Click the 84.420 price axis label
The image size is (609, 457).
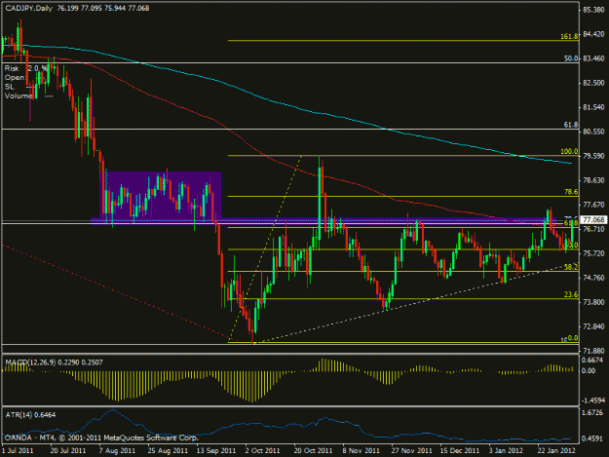tap(593, 34)
